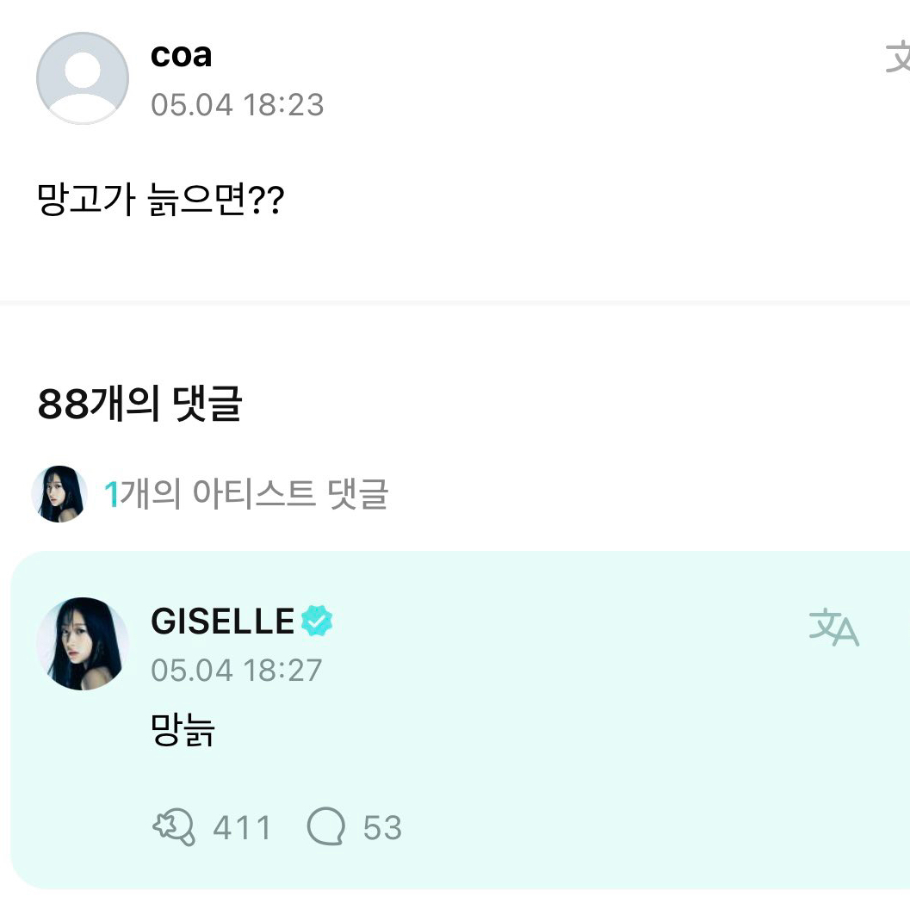Click the 53 reply count

click(x=382, y=828)
